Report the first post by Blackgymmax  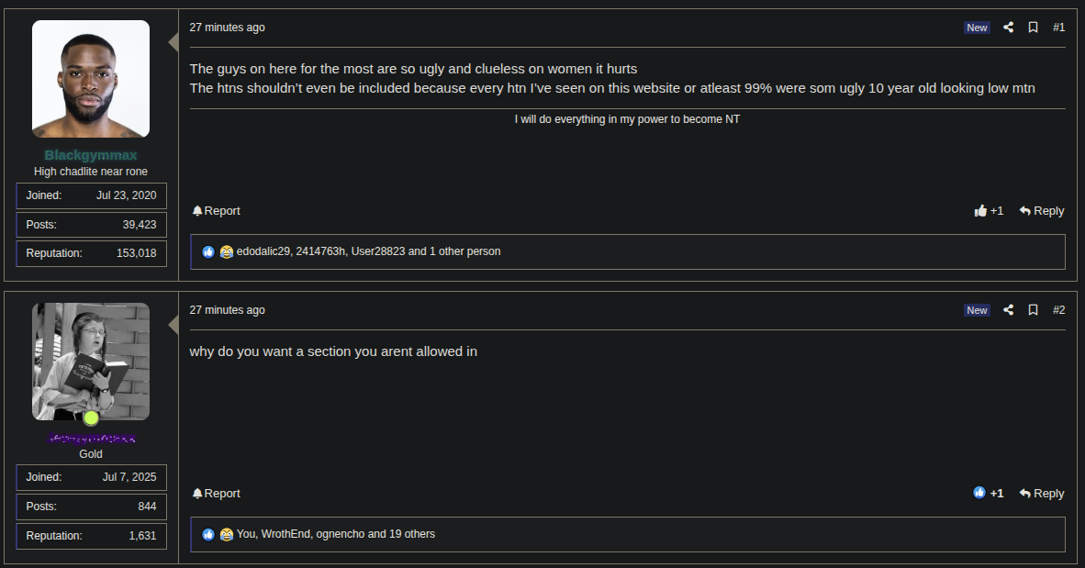(216, 211)
